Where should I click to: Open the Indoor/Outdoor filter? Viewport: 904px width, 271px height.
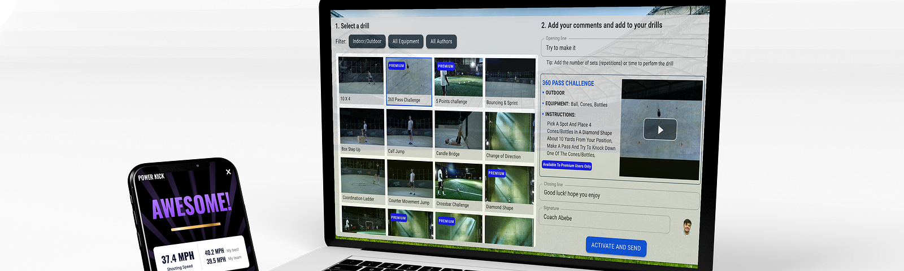coord(367,41)
